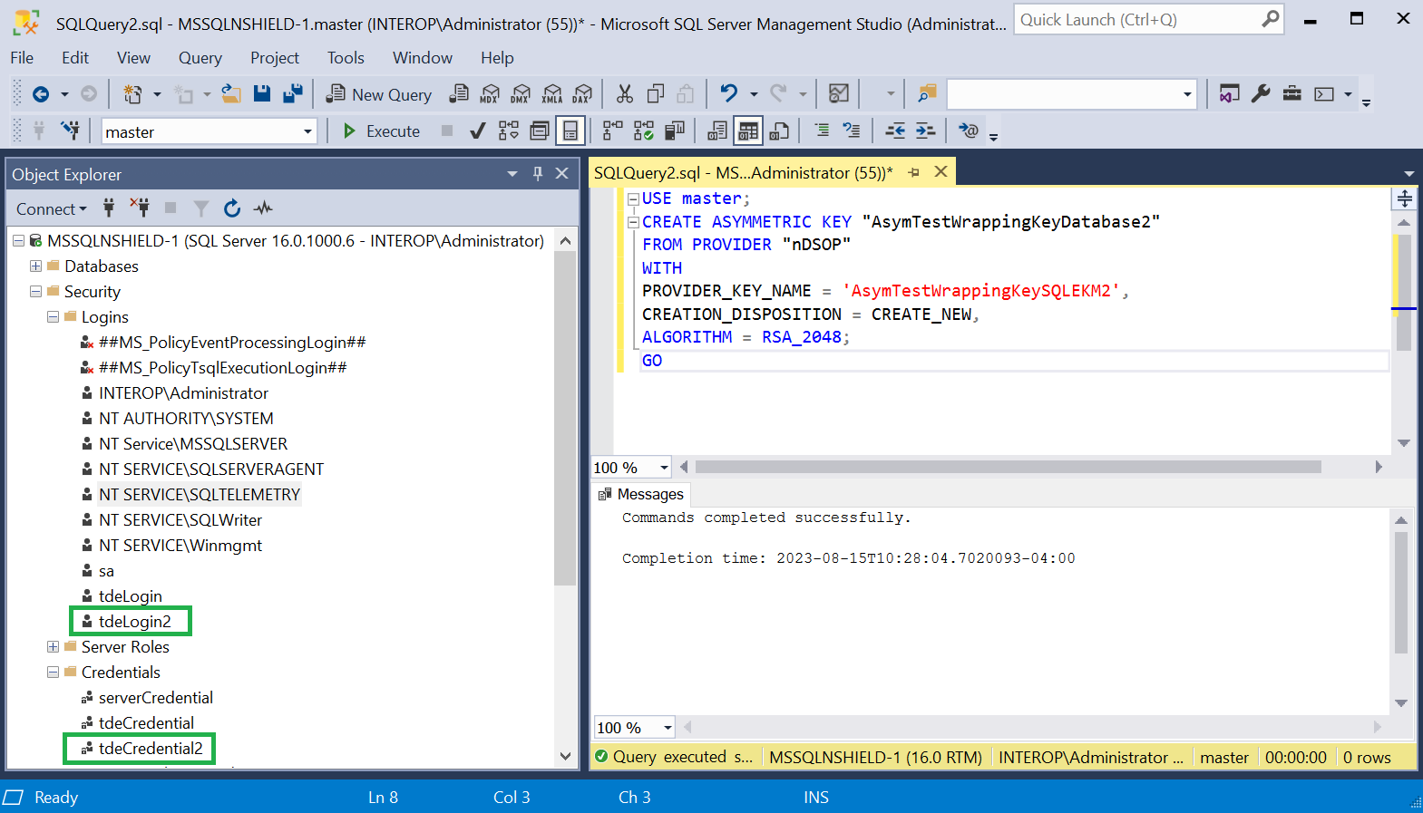Start a DAX query
The height and width of the screenshot is (813, 1423).
coord(582,94)
